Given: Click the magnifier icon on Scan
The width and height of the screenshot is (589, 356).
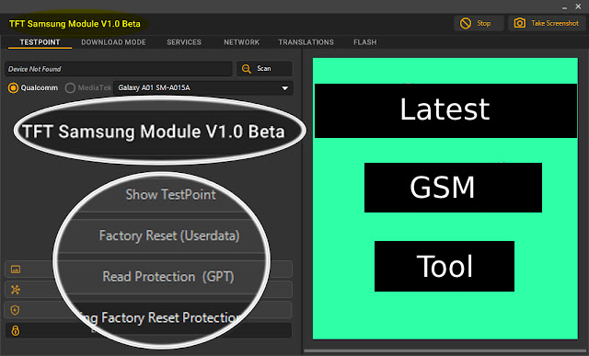Looking at the screenshot, I should pyautogui.click(x=247, y=69).
